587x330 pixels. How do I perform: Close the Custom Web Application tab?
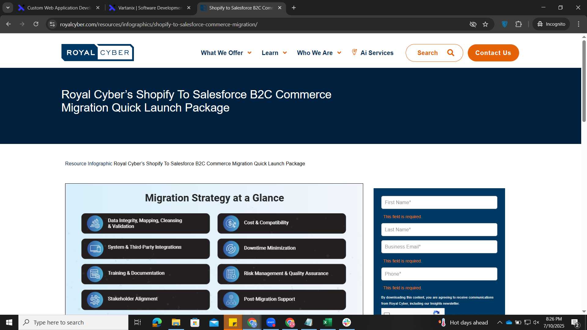coord(98,8)
